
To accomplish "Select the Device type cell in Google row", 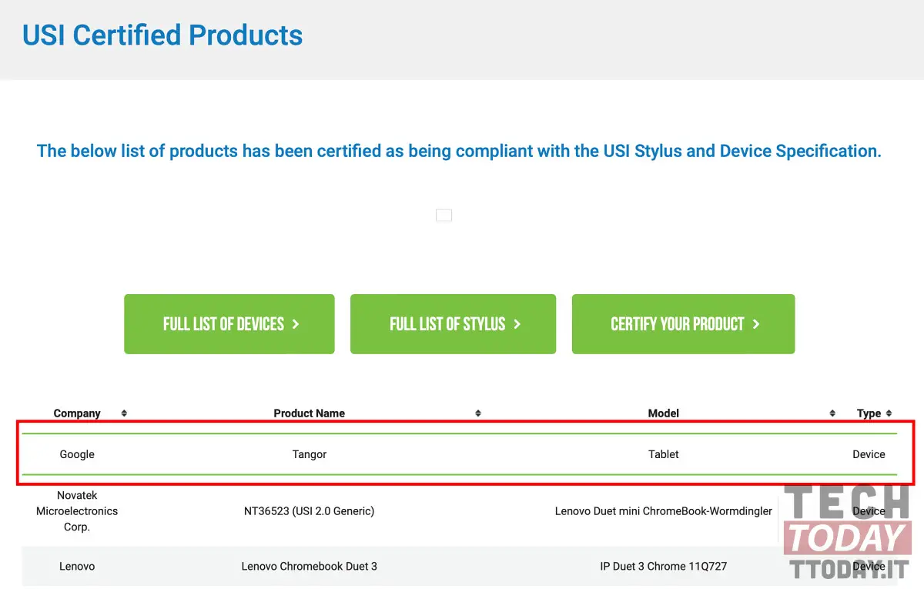I will pyautogui.click(x=869, y=454).
